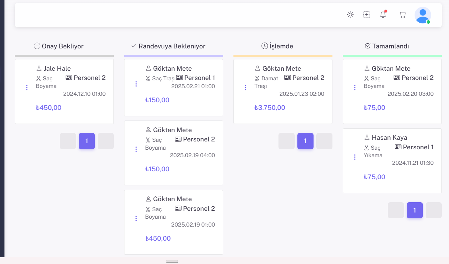The width and height of the screenshot is (449, 264).
Task: Click next page button under Tamamlandı
Action: [434, 210]
